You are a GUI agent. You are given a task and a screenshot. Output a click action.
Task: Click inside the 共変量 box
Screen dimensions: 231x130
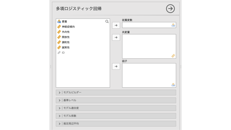pyautogui.click(x=149, y=46)
